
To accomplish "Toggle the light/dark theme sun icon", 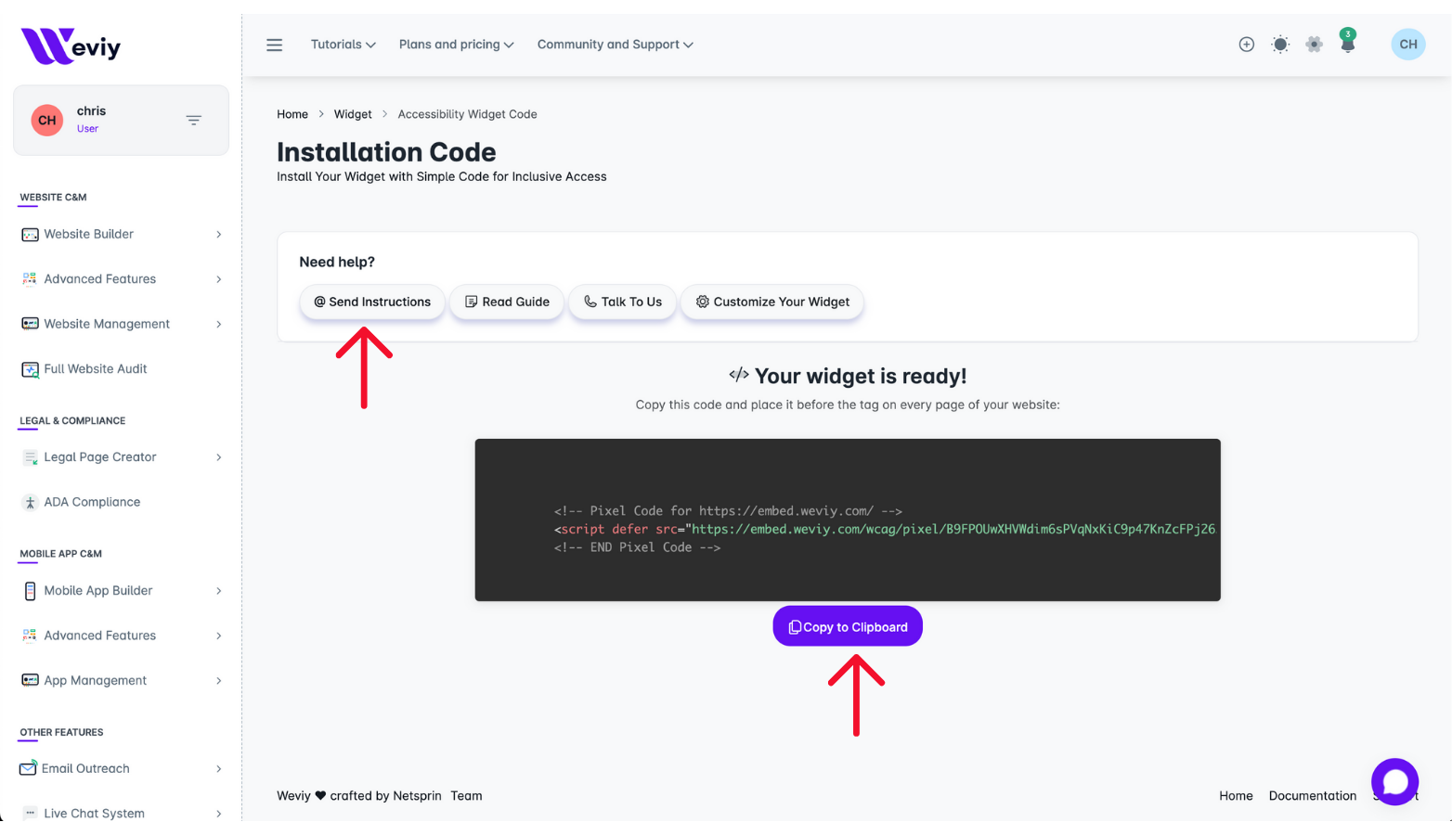I will tap(1280, 45).
